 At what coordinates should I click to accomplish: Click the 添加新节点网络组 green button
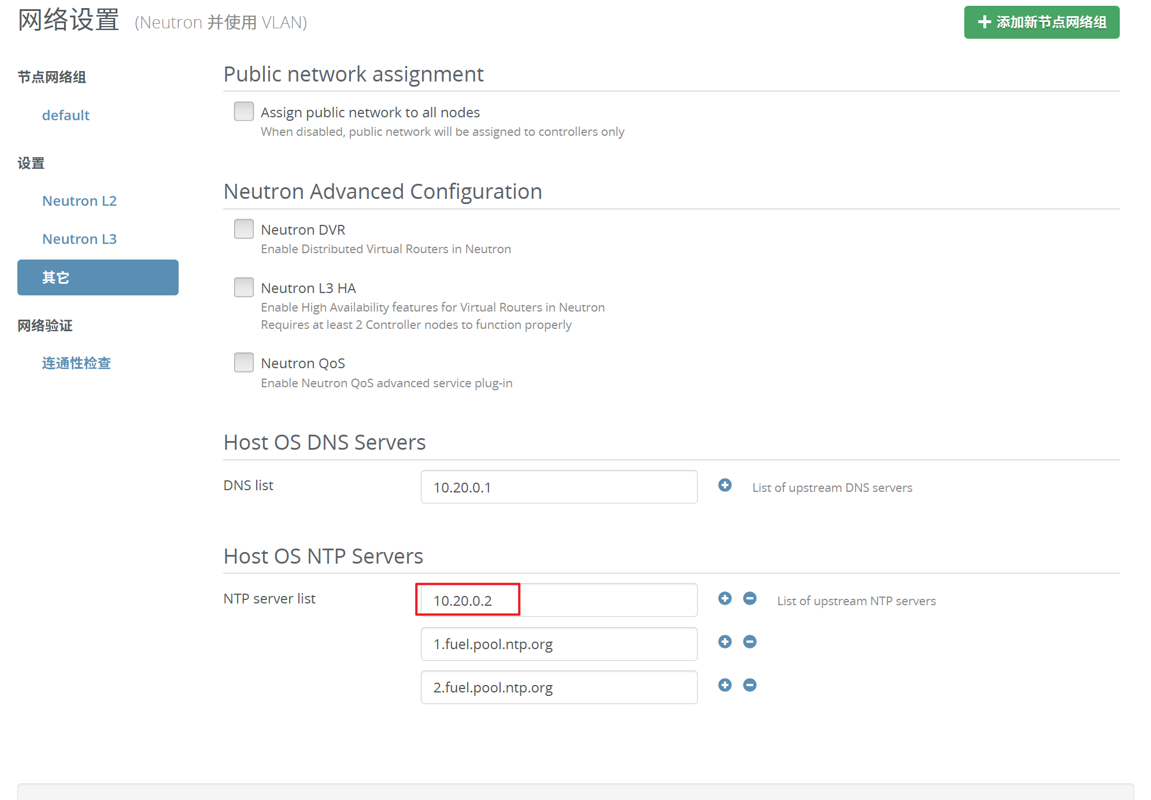[x=1041, y=23]
